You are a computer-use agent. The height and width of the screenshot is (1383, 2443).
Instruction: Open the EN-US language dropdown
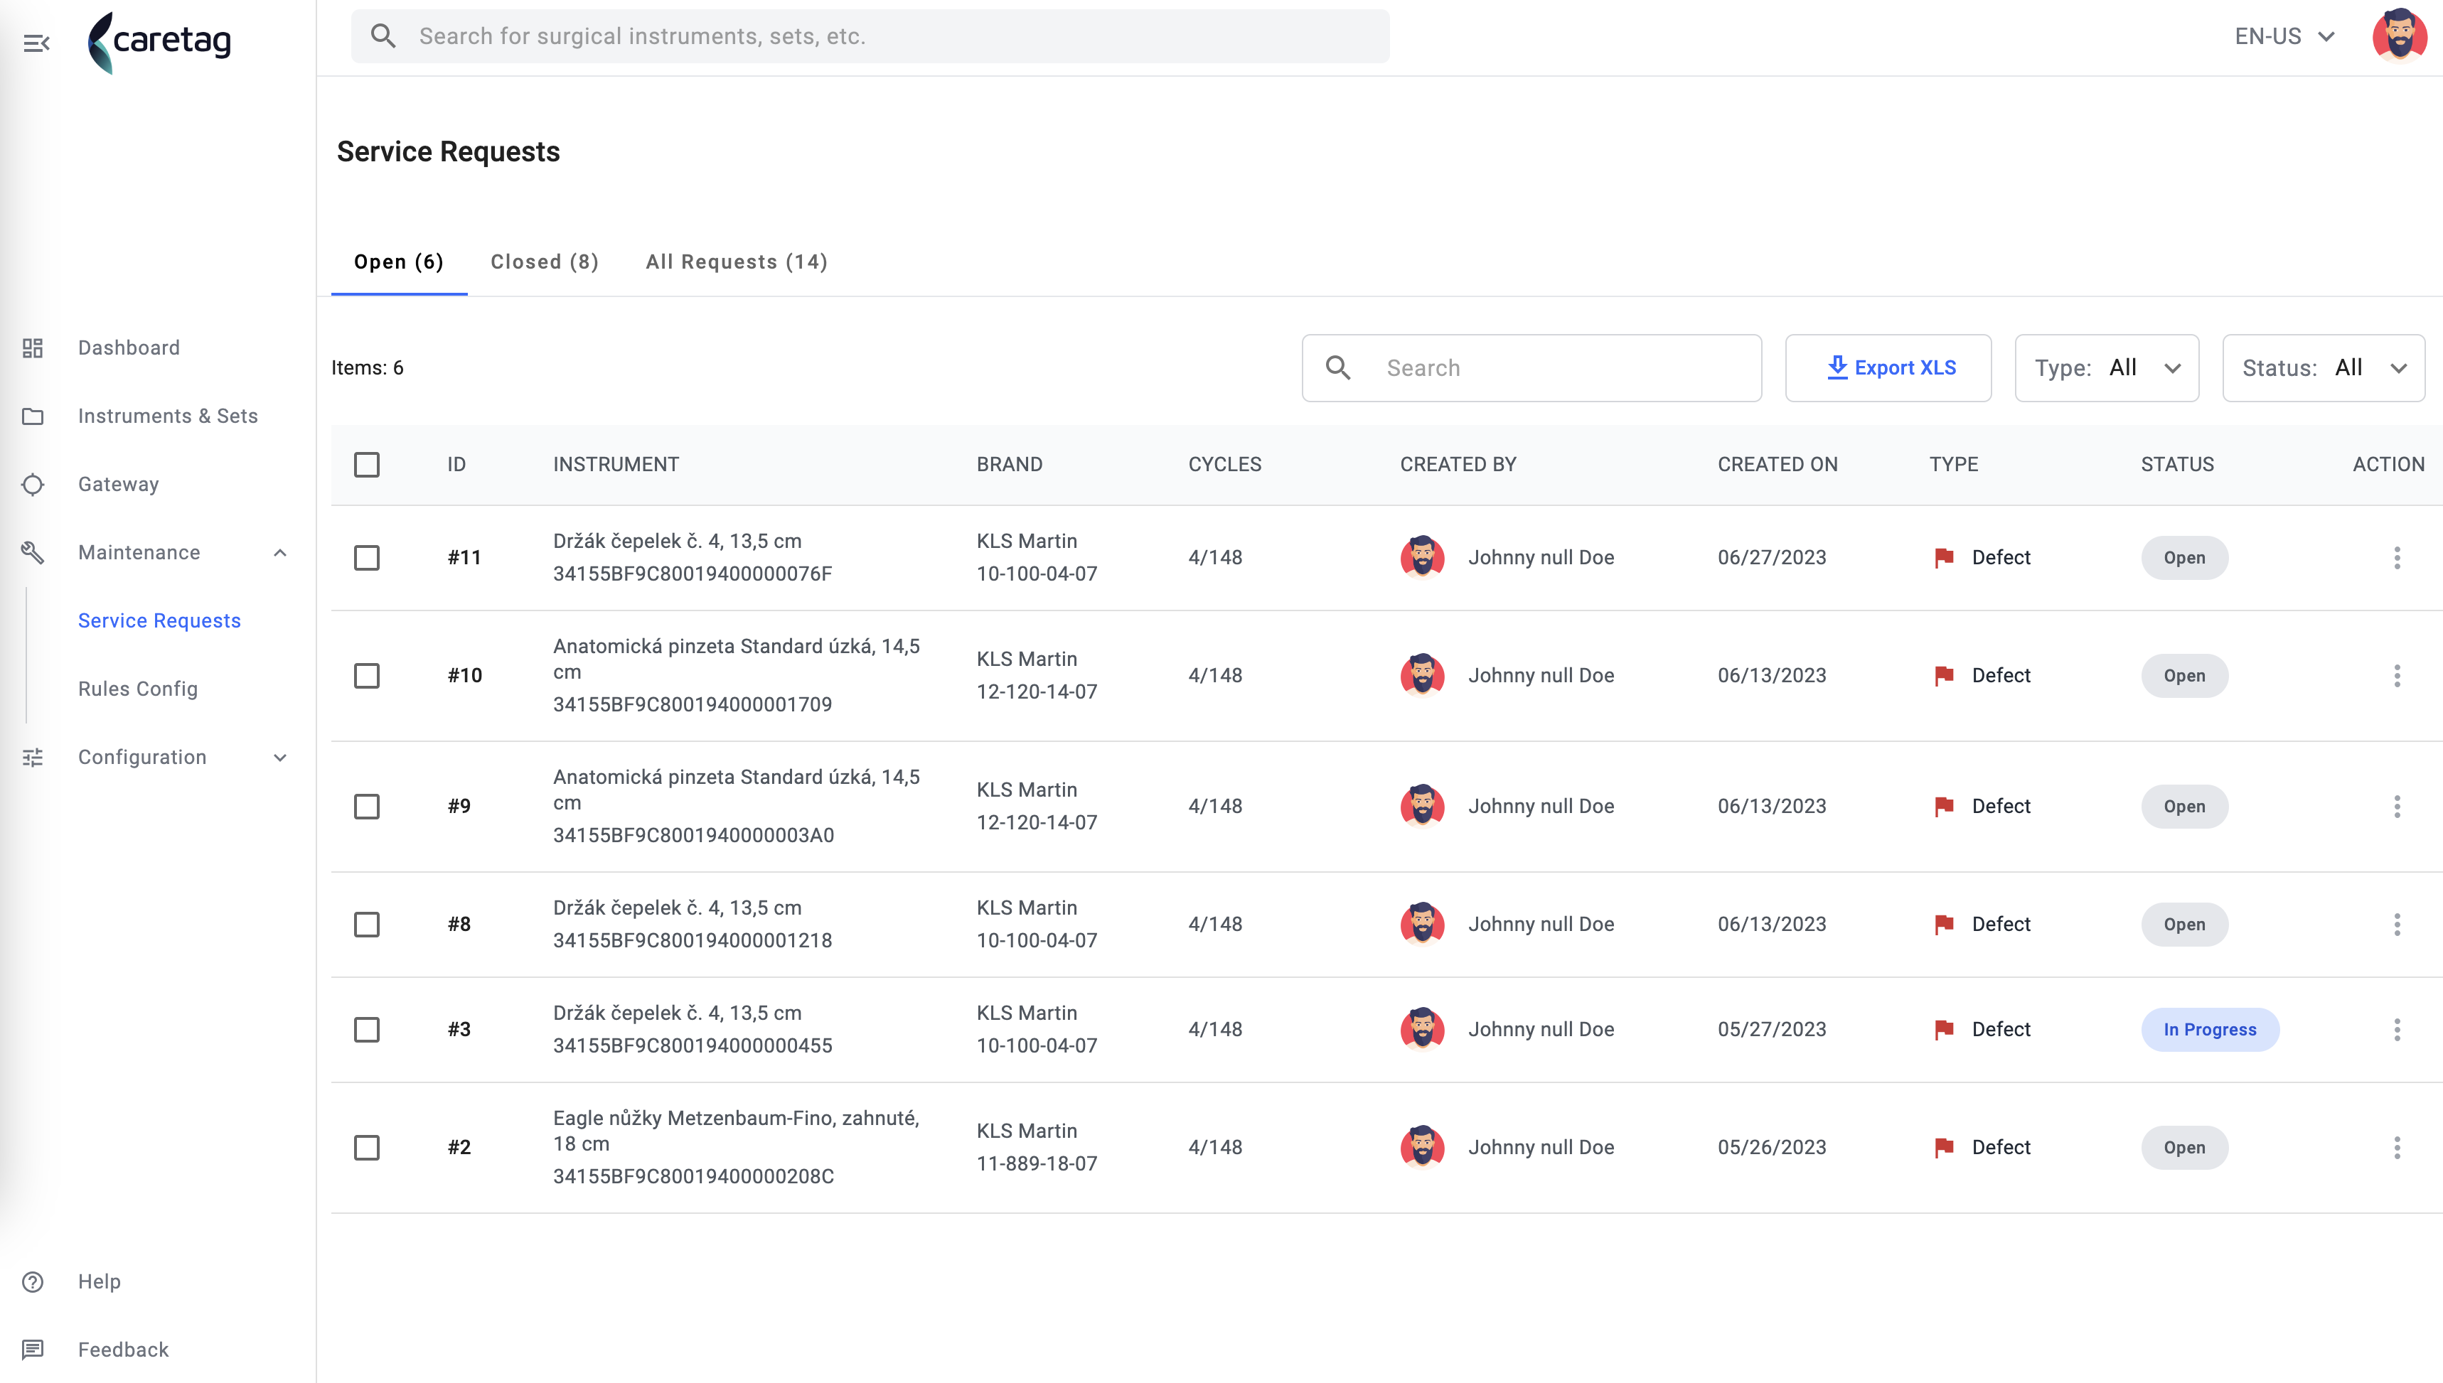pos(2284,36)
